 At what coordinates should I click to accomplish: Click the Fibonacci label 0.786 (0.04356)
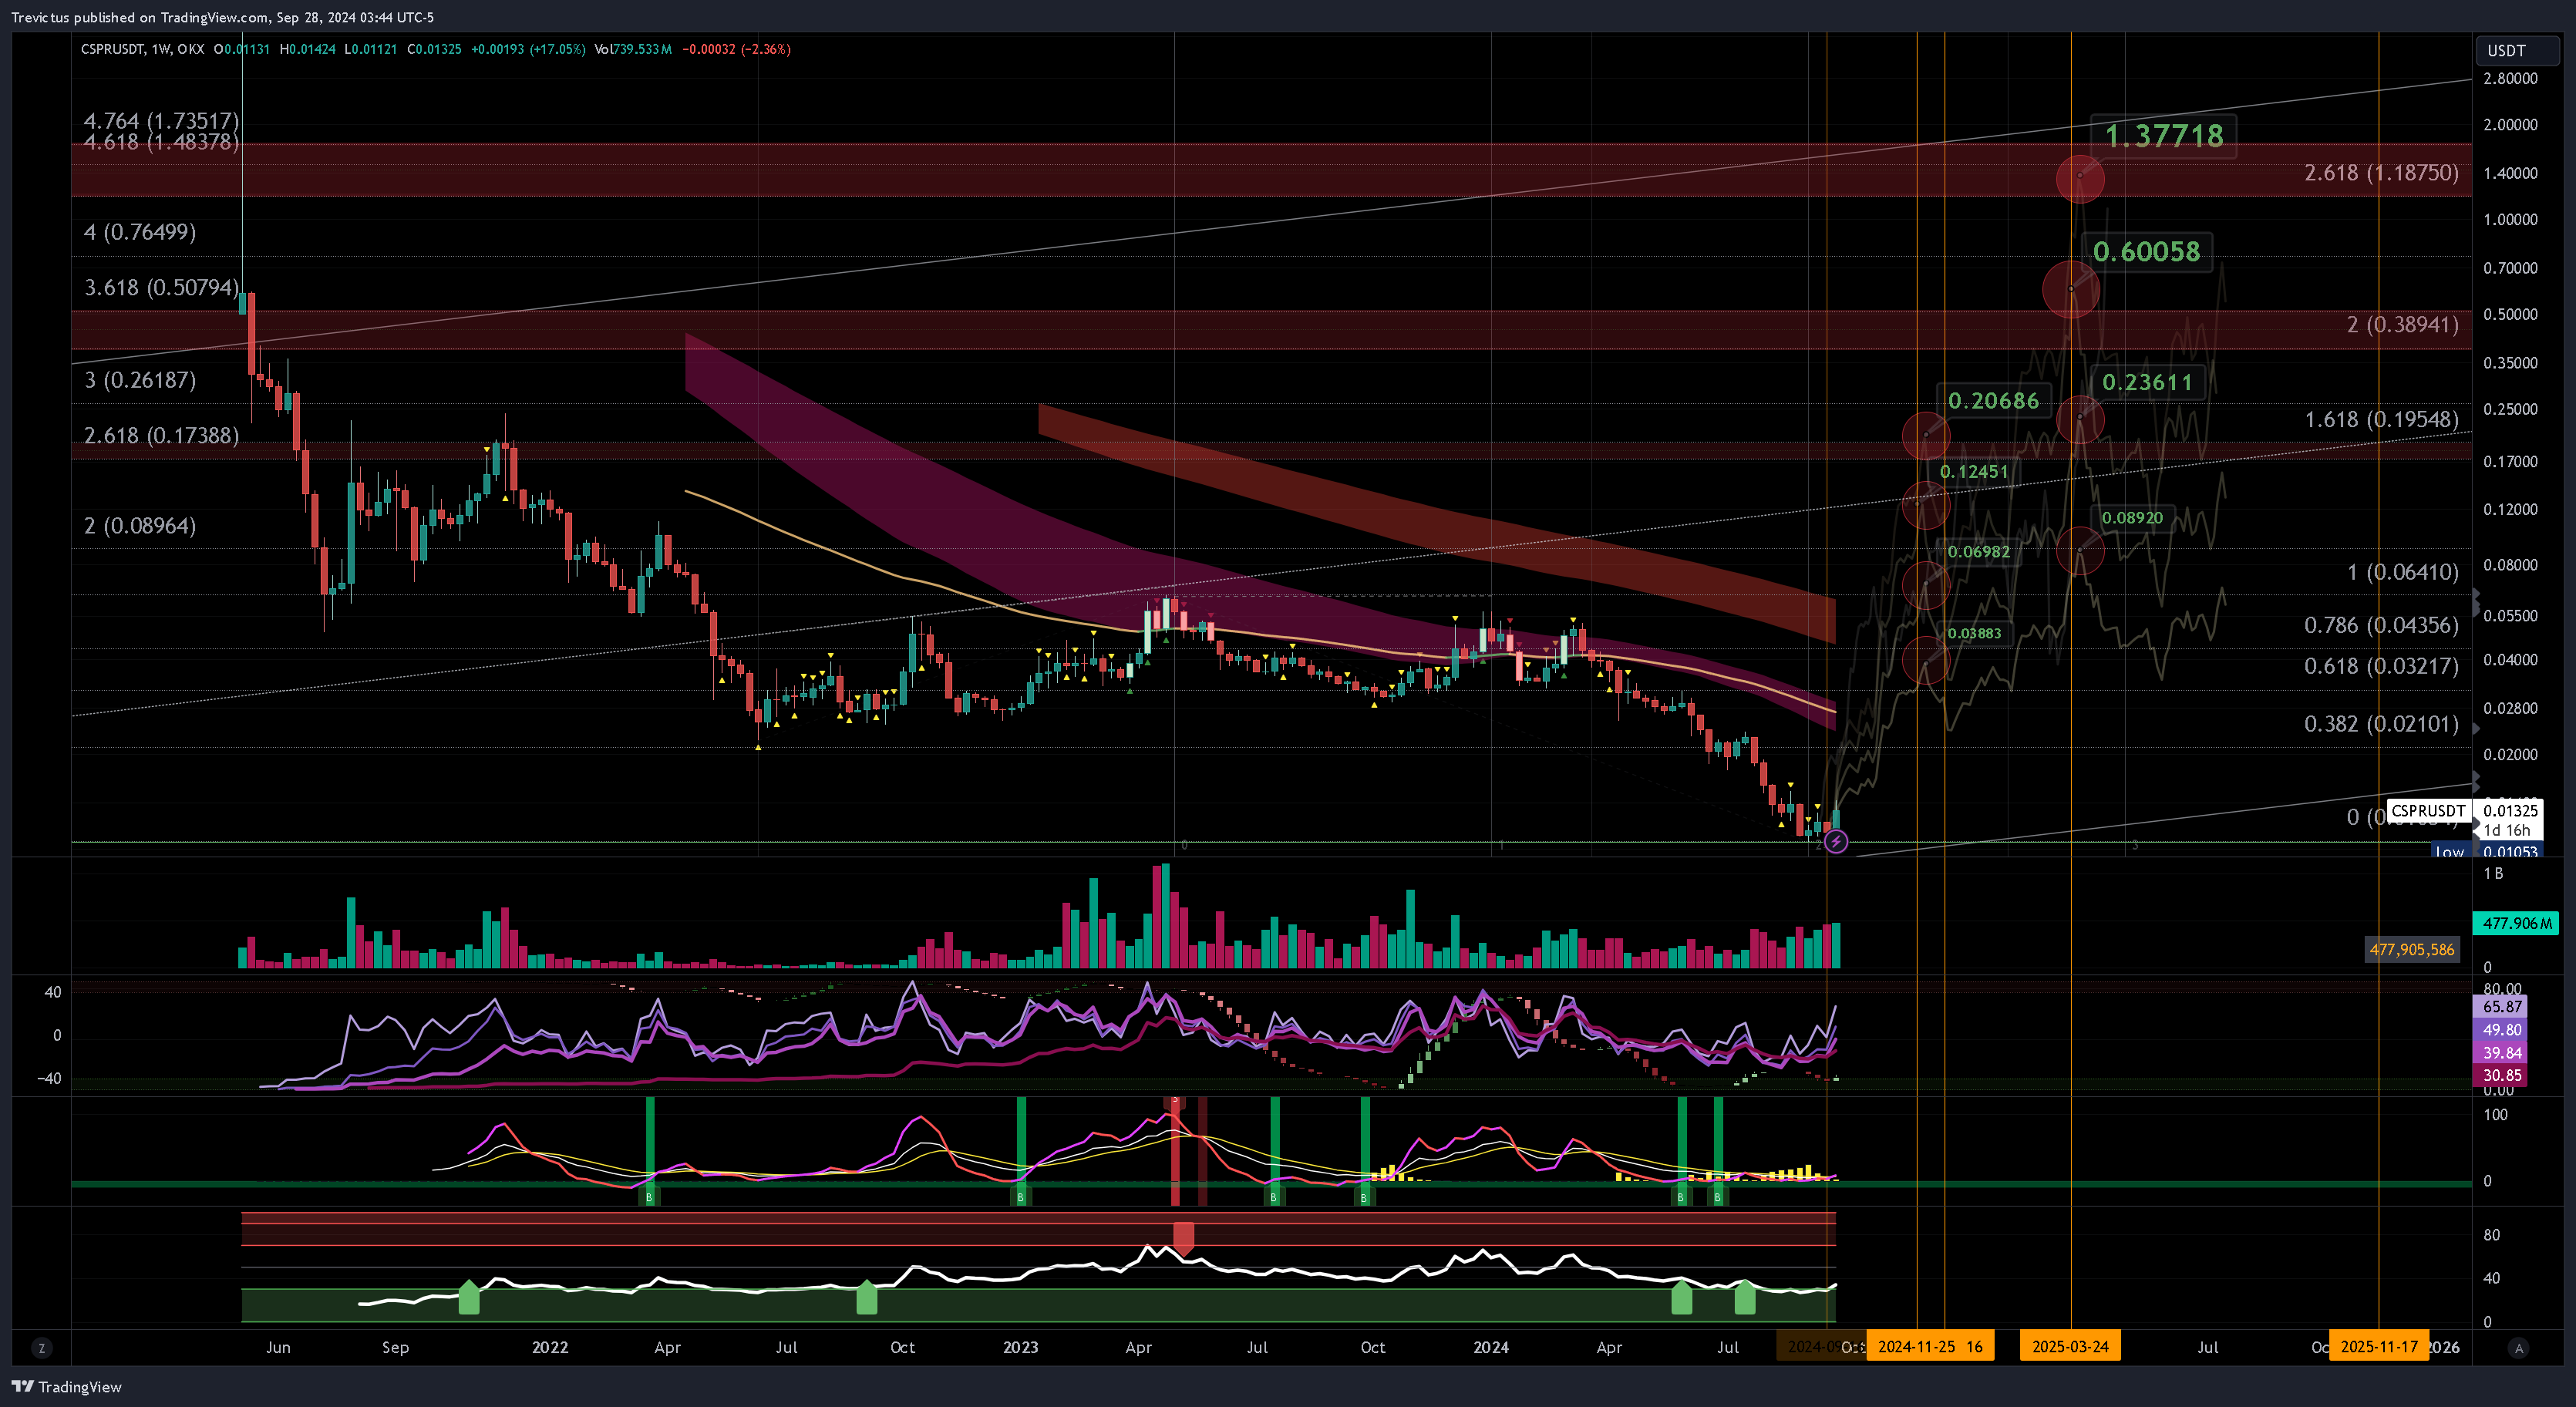point(2381,625)
